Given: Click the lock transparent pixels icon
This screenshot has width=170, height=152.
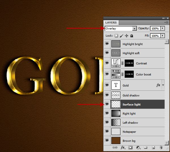Looking at the screenshot, I should tap(116, 35).
